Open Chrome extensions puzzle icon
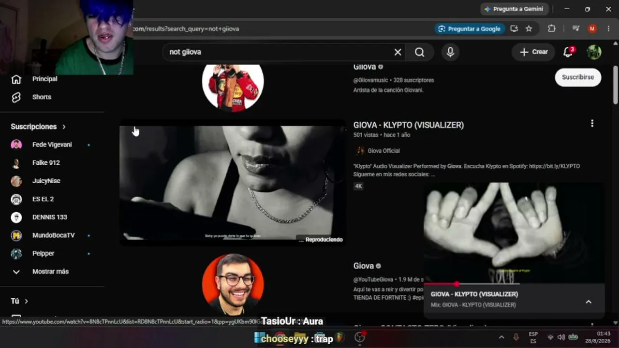The height and width of the screenshot is (348, 619). point(551,29)
